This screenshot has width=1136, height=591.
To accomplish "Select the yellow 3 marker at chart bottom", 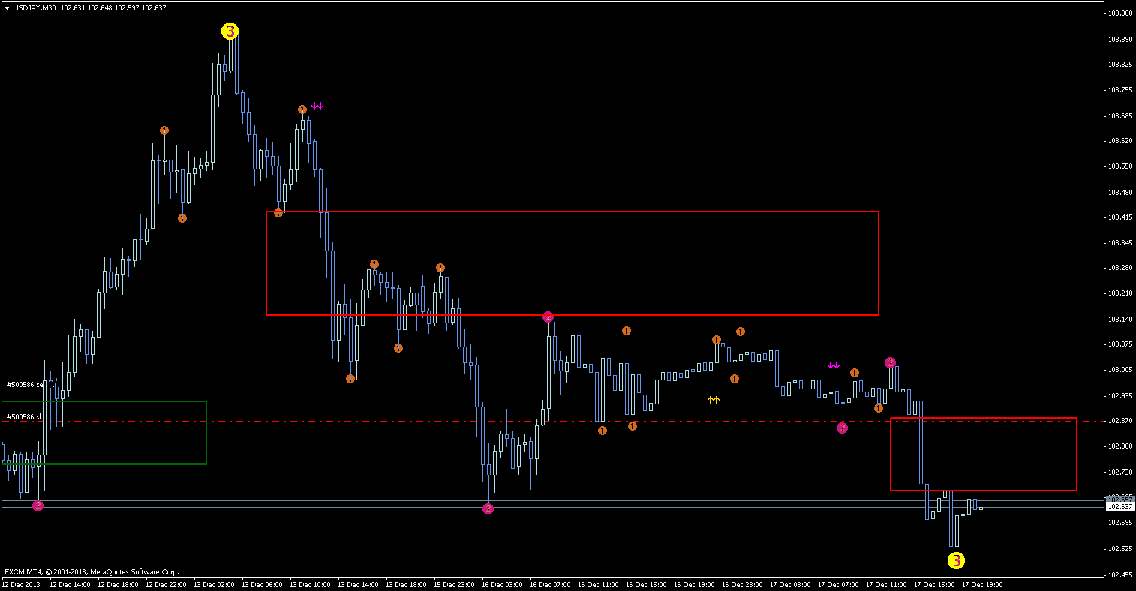I will [956, 560].
